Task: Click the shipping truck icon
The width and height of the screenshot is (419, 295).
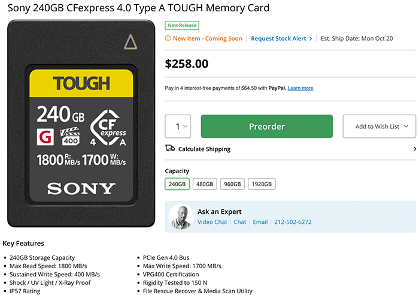Action: click(x=170, y=148)
